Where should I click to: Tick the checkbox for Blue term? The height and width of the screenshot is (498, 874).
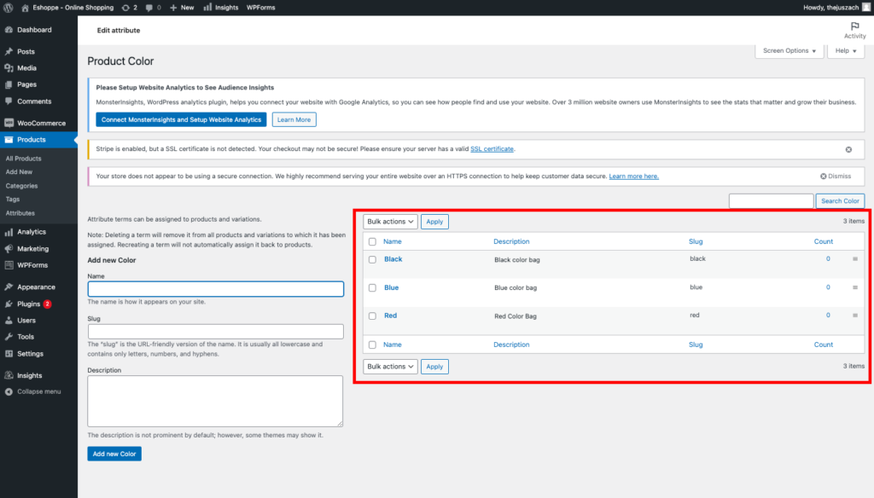click(x=372, y=288)
